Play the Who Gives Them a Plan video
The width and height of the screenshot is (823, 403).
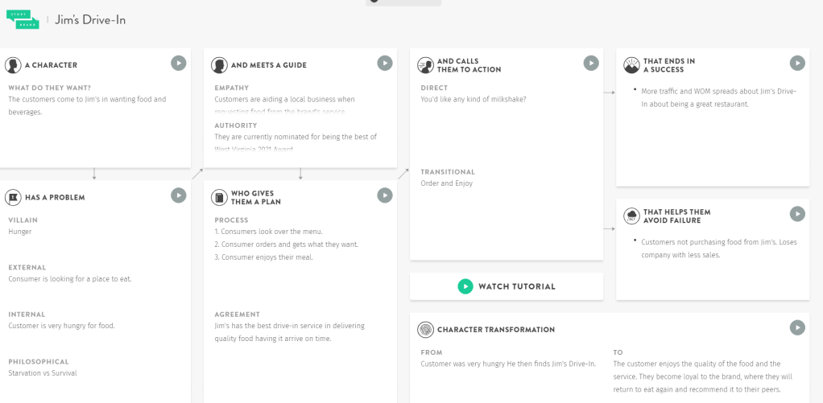385,195
